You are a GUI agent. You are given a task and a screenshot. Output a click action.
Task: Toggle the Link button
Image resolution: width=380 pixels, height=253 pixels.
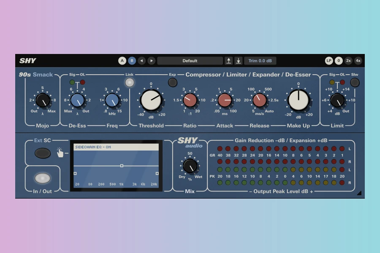click(x=130, y=83)
